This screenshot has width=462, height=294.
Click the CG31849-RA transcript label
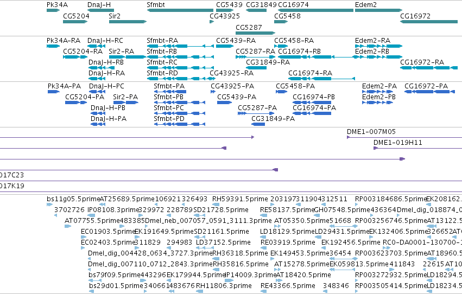coord(268,62)
